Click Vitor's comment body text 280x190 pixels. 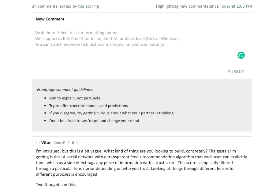click(x=141, y=163)
